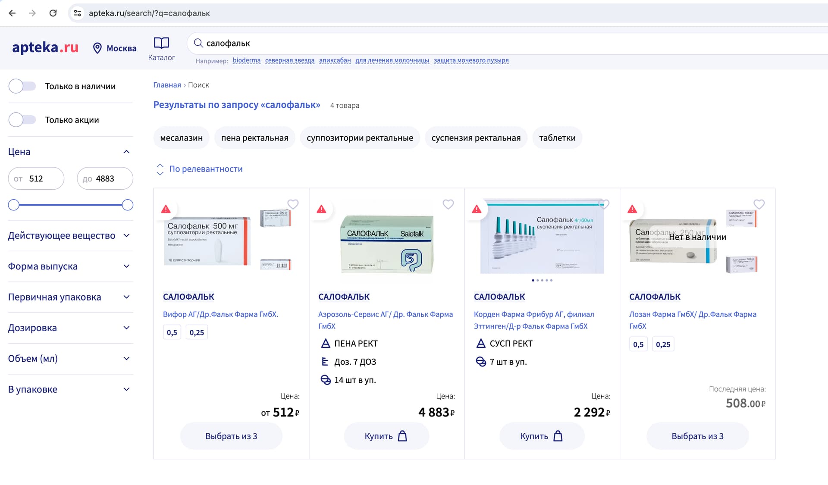The height and width of the screenshot is (485, 828).
Task: Click the location pin icon near Москва
Action: click(x=97, y=48)
